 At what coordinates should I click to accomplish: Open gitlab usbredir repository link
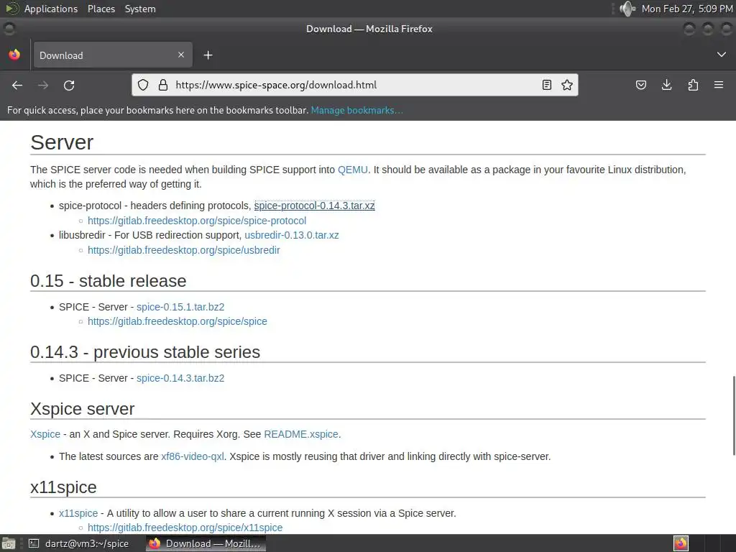point(183,250)
